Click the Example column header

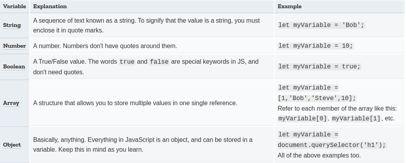pyautogui.click(x=289, y=7)
